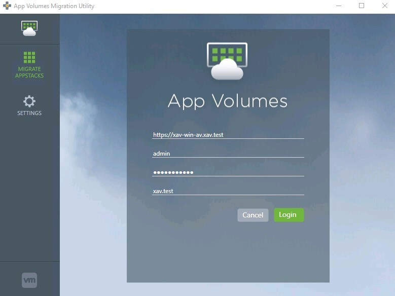The image size is (395, 296).
Task: Select the domain field showing xav.test
Action: point(228,191)
